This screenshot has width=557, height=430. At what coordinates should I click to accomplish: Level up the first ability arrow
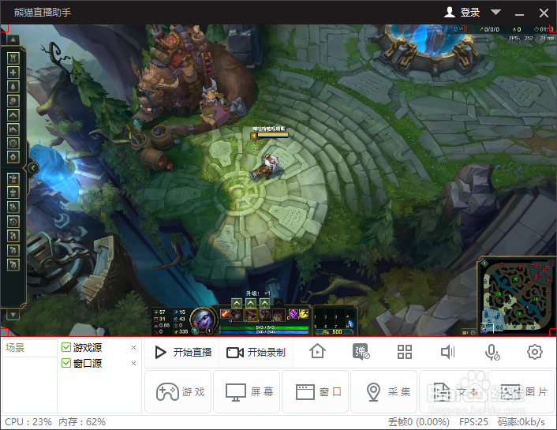(237, 304)
